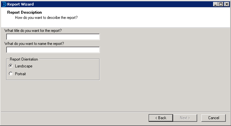The height and width of the screenshot is (126, 231).
Task: Click the Portrait option label text
Action: (x=20, y=74)
